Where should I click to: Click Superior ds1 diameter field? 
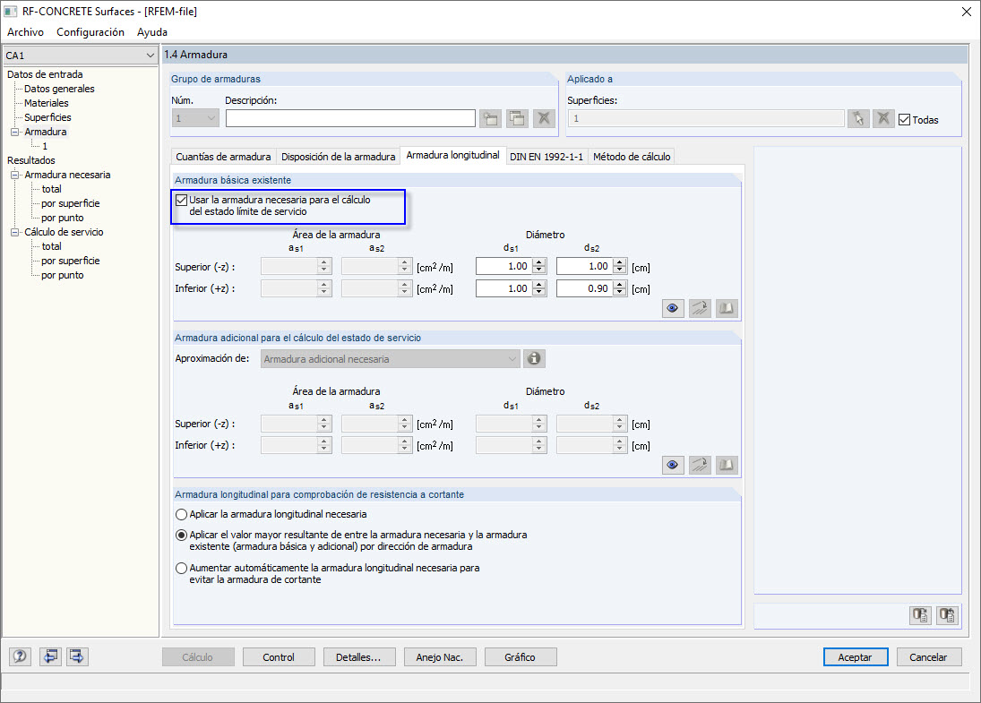coord(504,267)
